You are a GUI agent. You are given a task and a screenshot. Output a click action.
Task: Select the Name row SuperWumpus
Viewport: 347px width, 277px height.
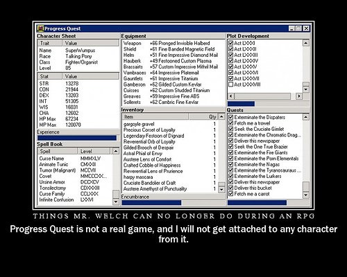click(x=78, y=51)
